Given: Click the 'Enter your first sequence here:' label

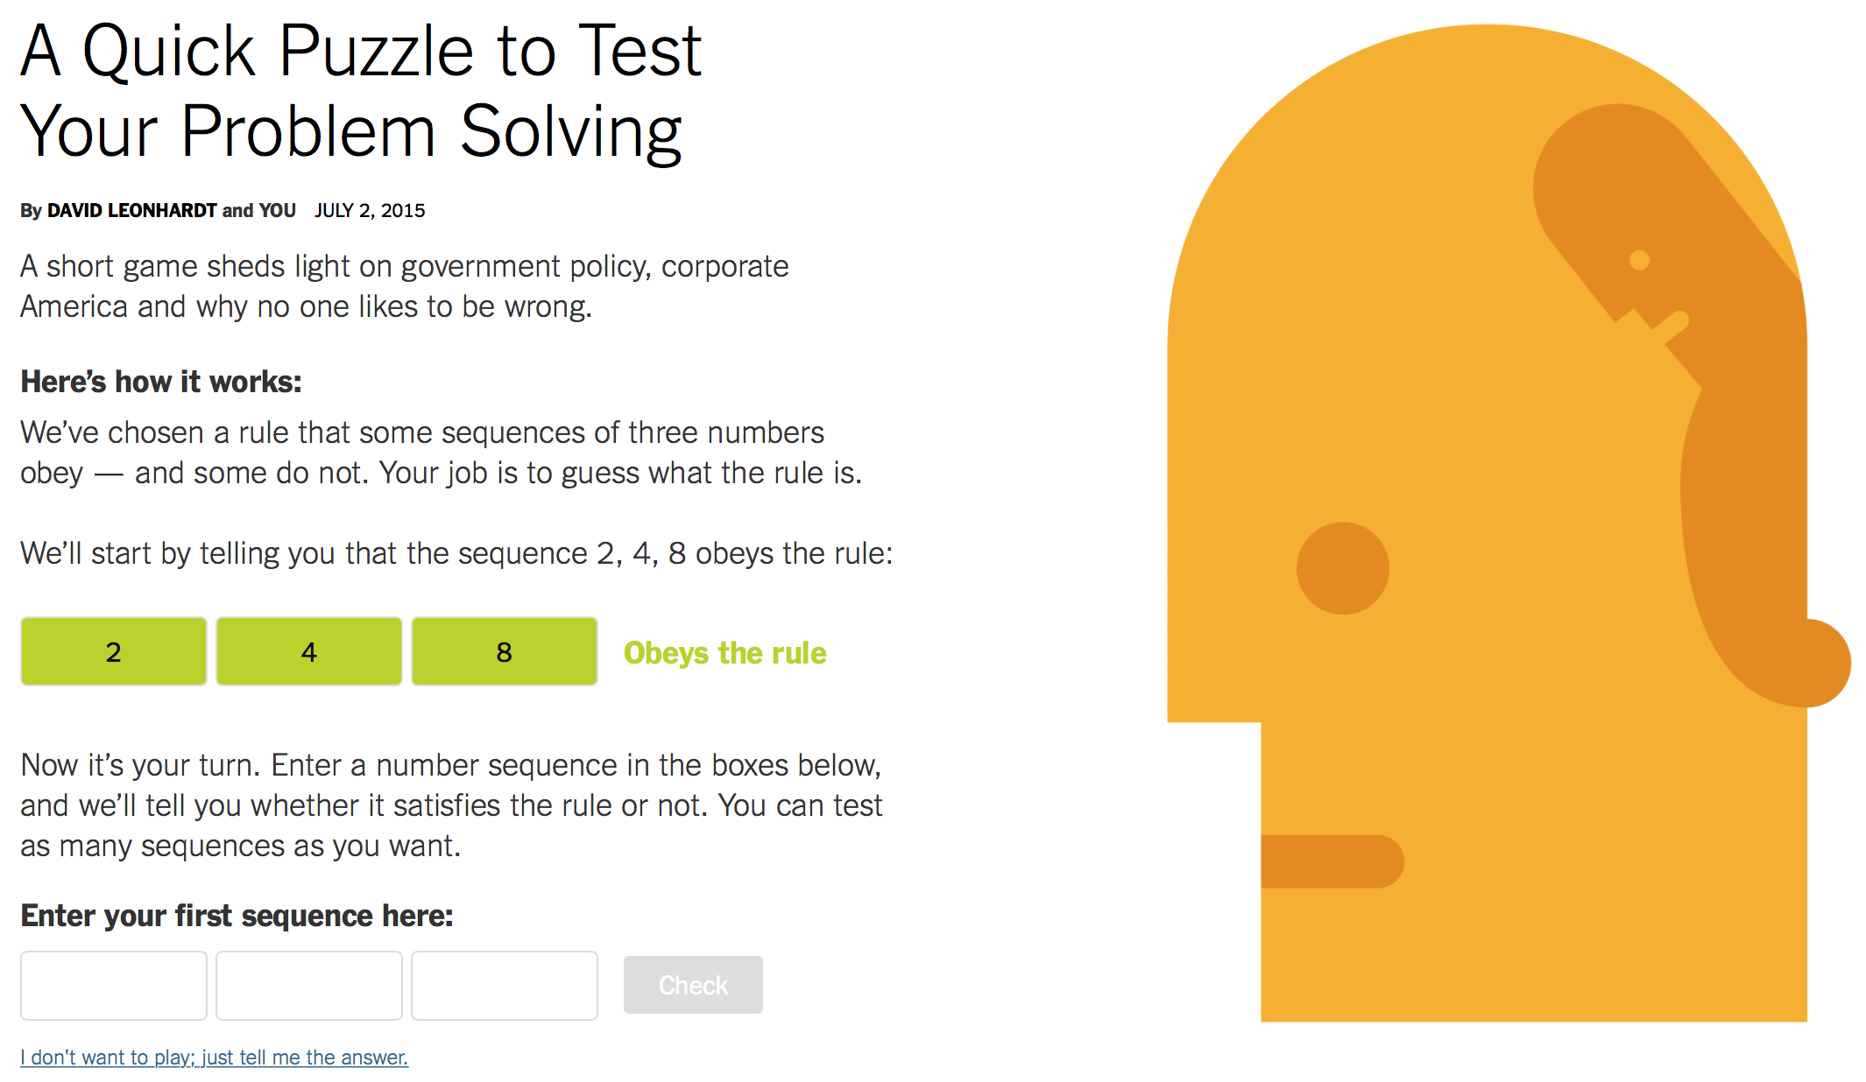Looking at the screenshot, I should click(236, 916).
